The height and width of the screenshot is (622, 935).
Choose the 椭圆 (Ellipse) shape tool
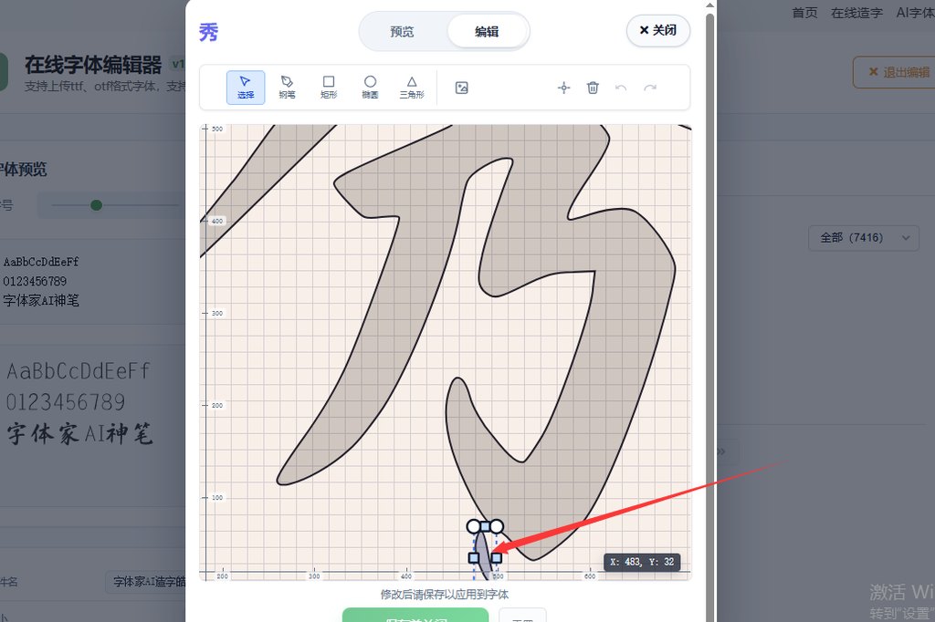tap(370, 87)
